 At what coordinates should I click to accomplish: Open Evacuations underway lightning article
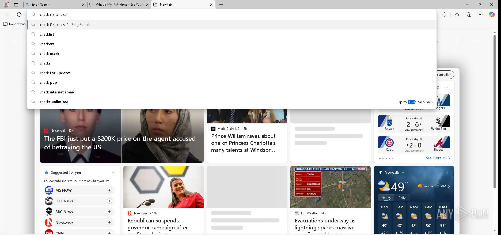pos(325,224)
